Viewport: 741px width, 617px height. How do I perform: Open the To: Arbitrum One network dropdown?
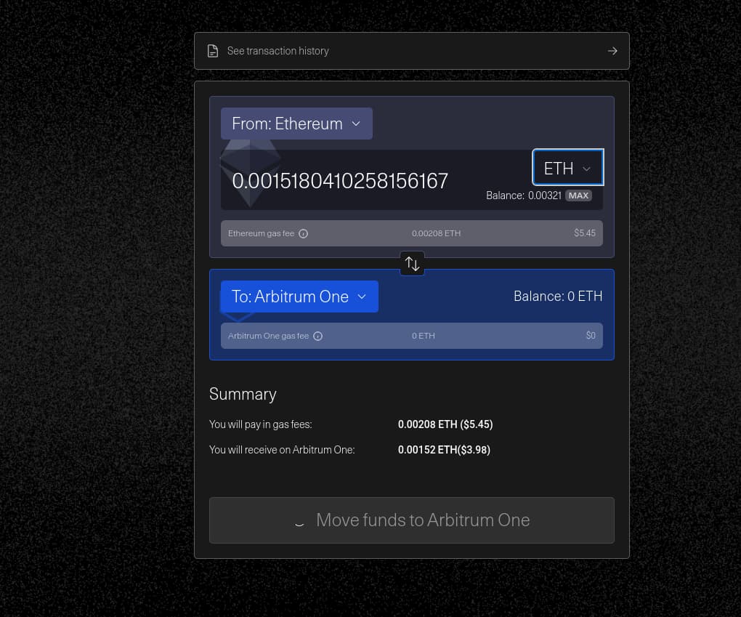pos(299,297)
